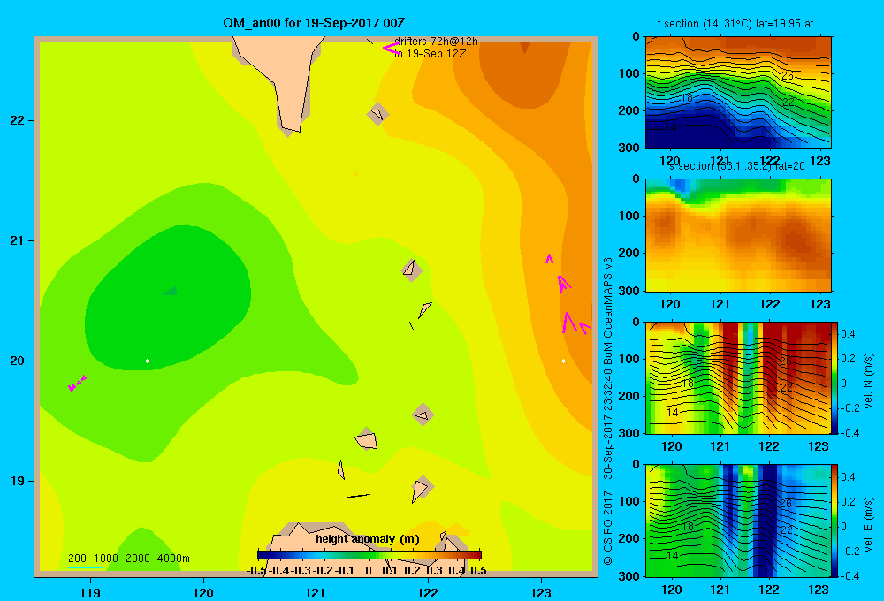Click the "4000m" depth contour legend entry
884x601 pixels.
click(x=173, y=559)
